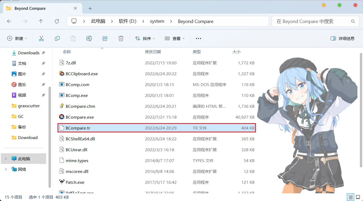Click chevron after system in address bar
Viewport: 363px width, 201px height.
(x=171, y=21)
